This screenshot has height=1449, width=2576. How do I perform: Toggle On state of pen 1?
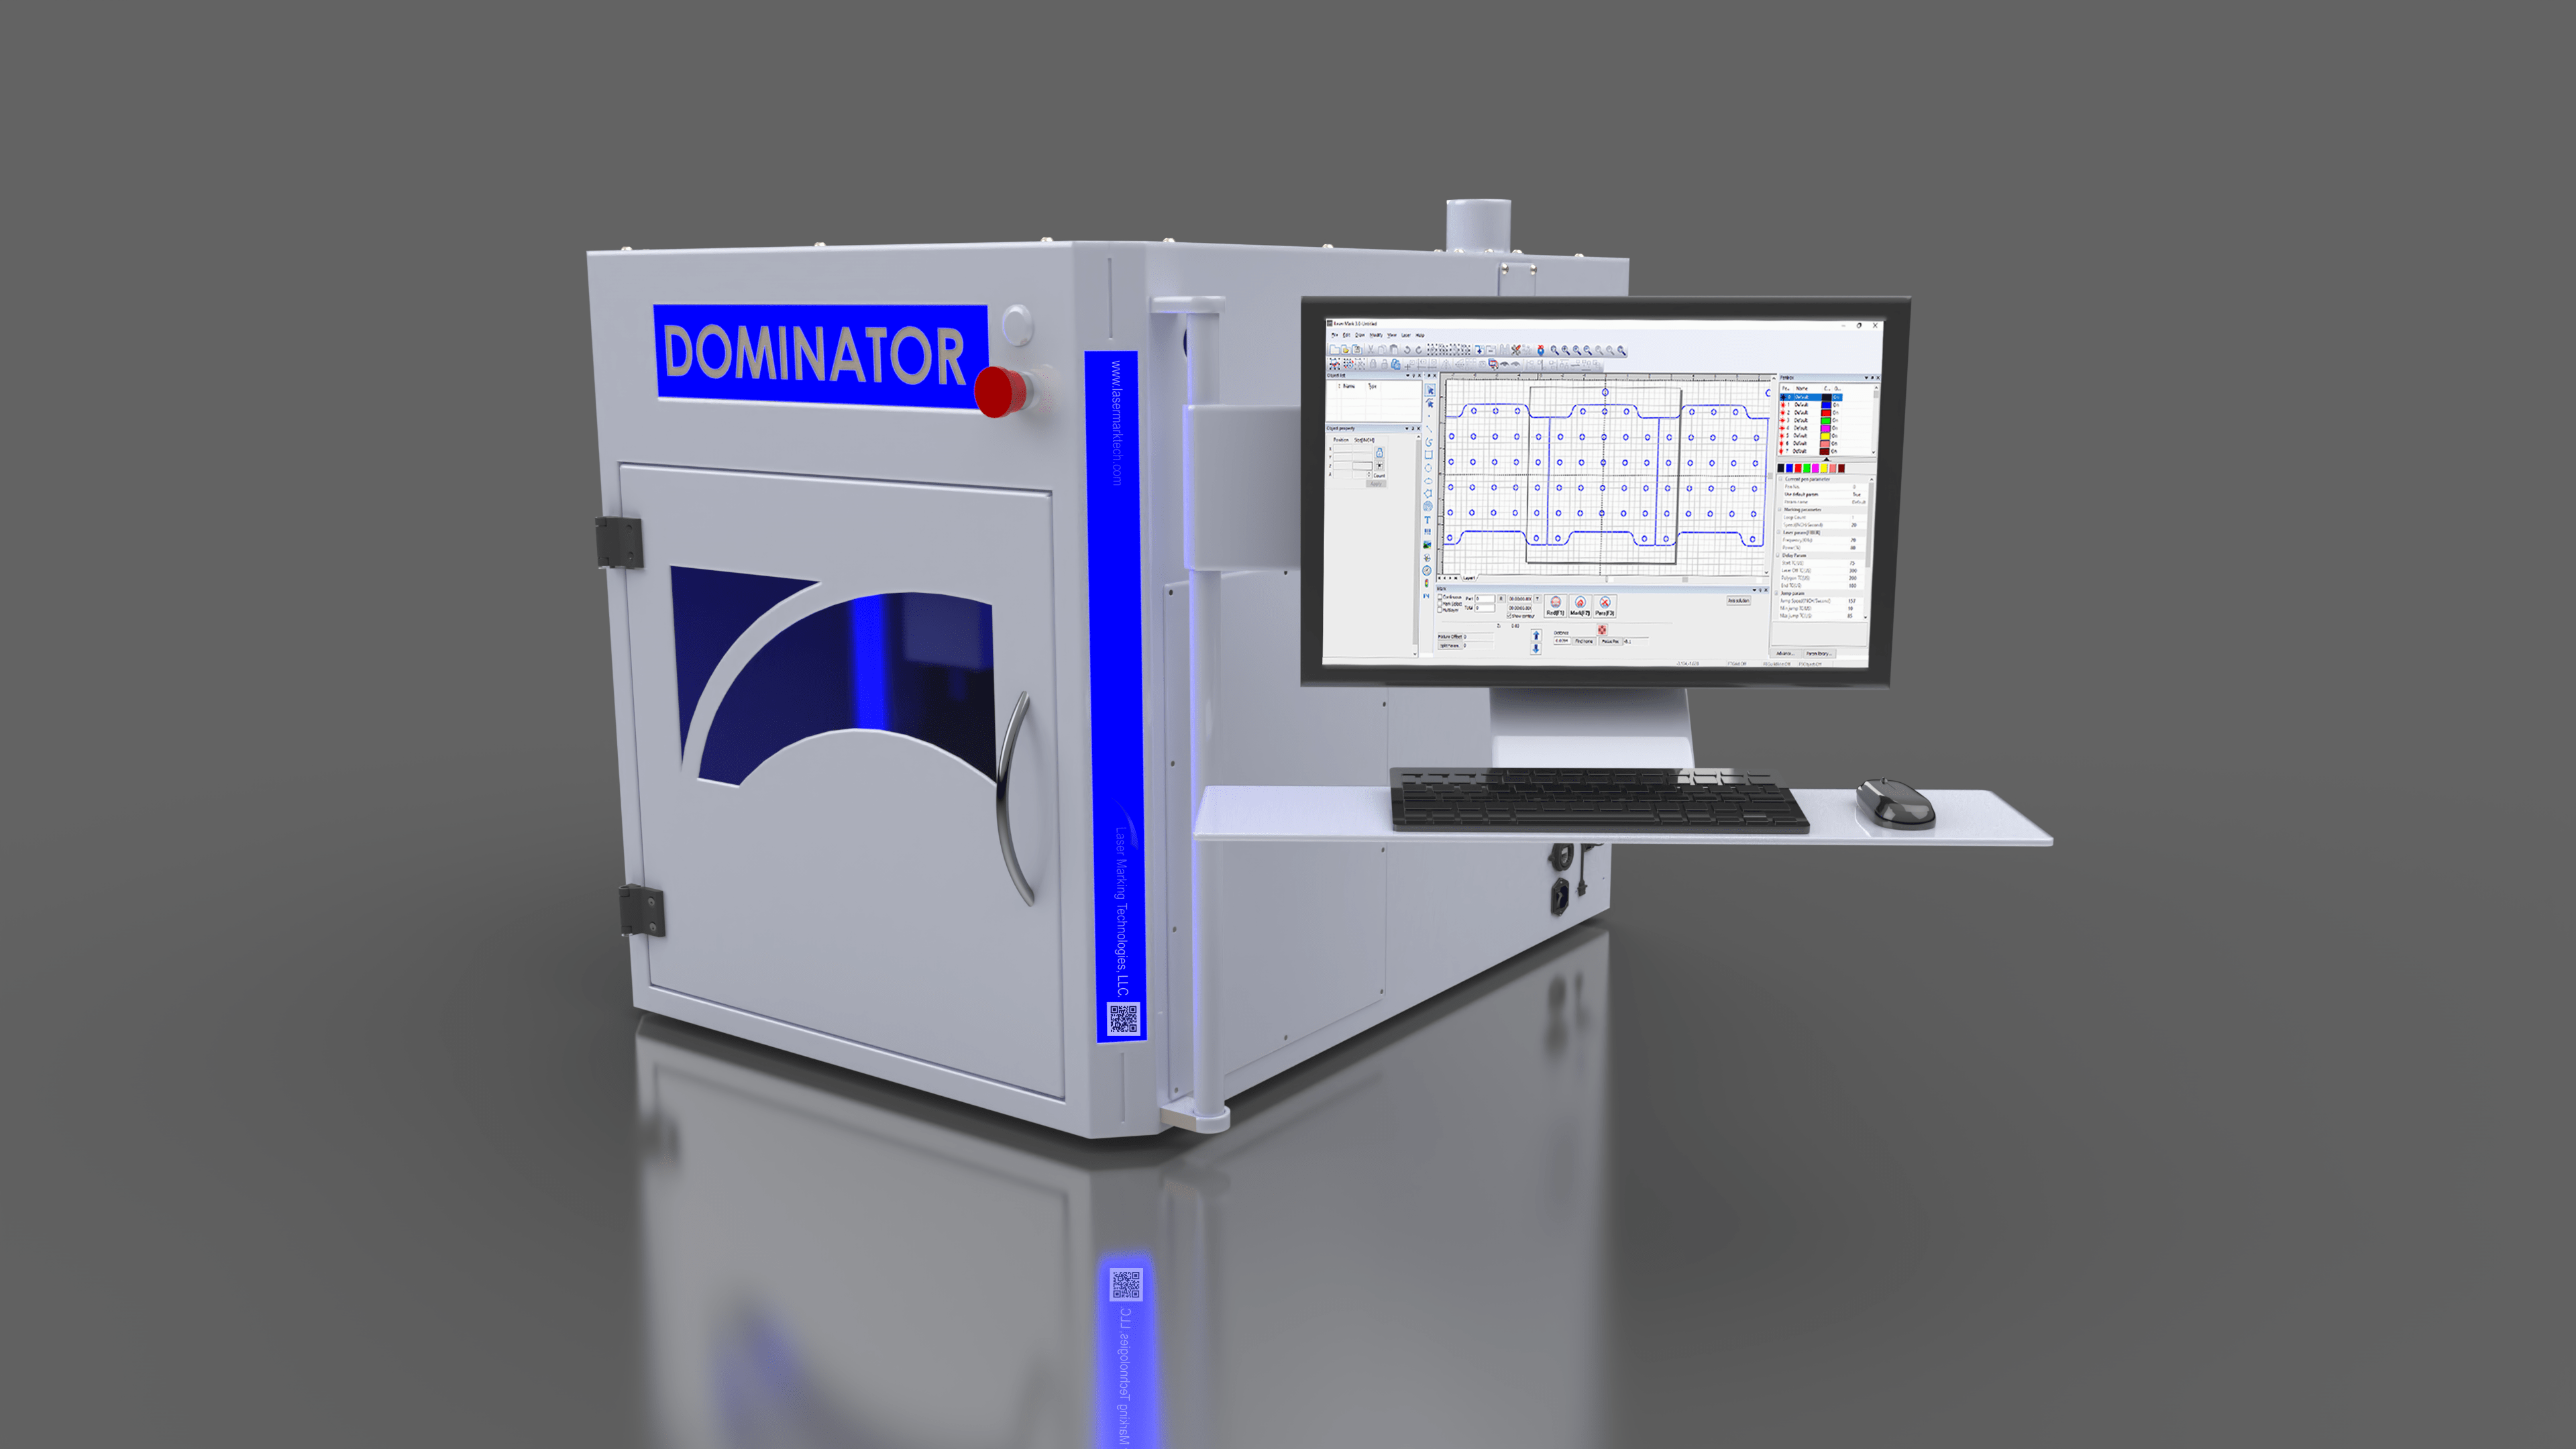click(x=1836, y=405)
